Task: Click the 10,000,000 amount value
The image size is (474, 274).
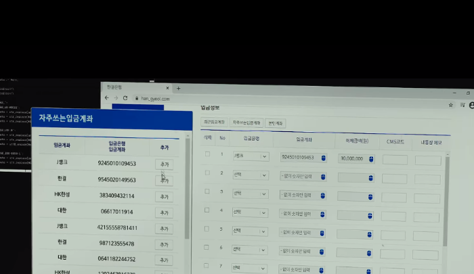Action: coord(352,158)
